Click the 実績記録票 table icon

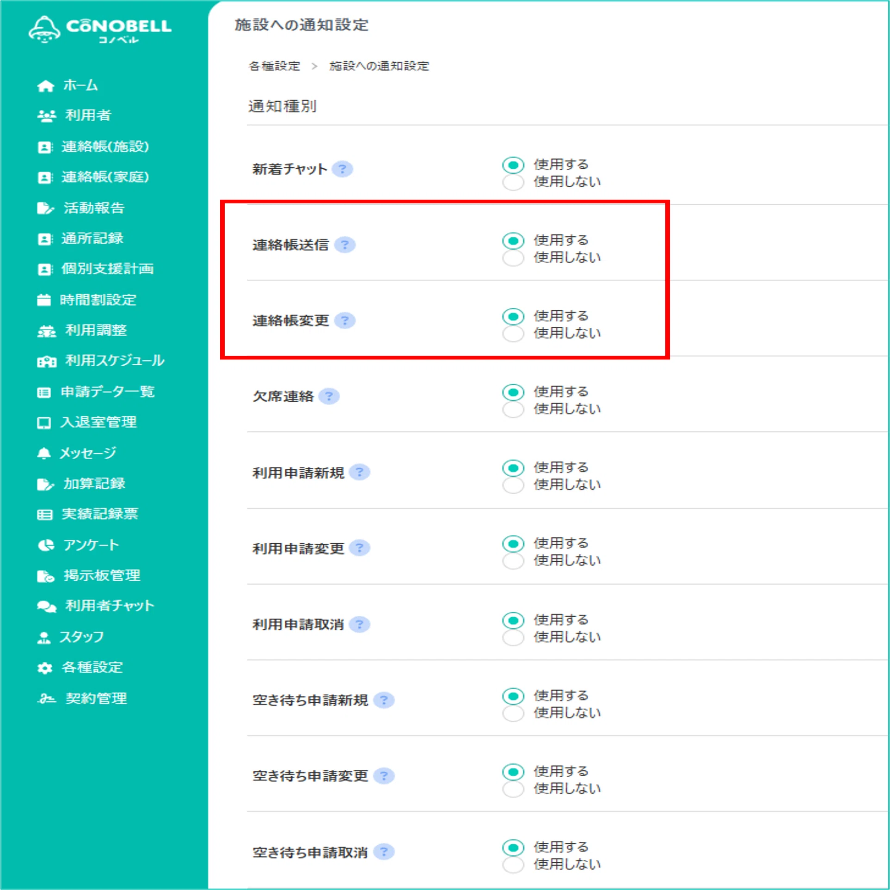tap(44, 514)
